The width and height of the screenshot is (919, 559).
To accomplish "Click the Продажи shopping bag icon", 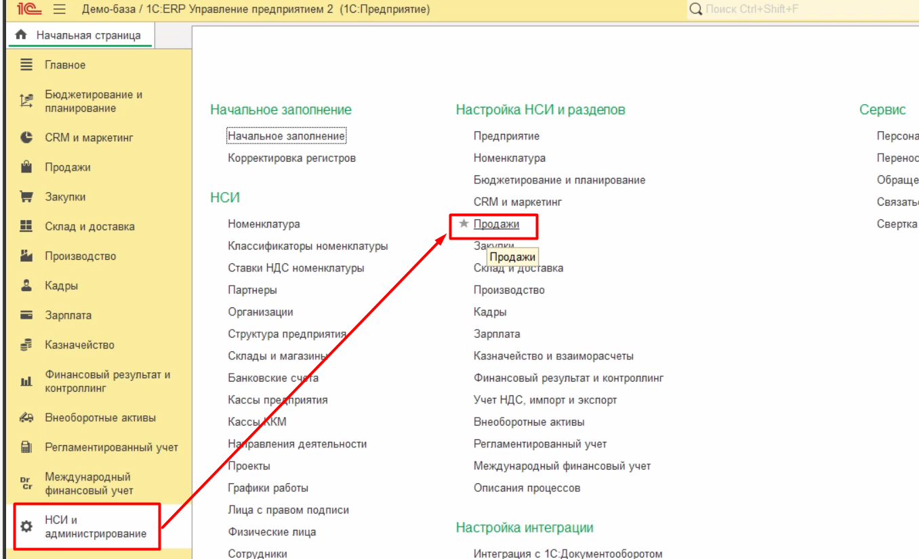I will pyautogui.click(x=26, y=167).
